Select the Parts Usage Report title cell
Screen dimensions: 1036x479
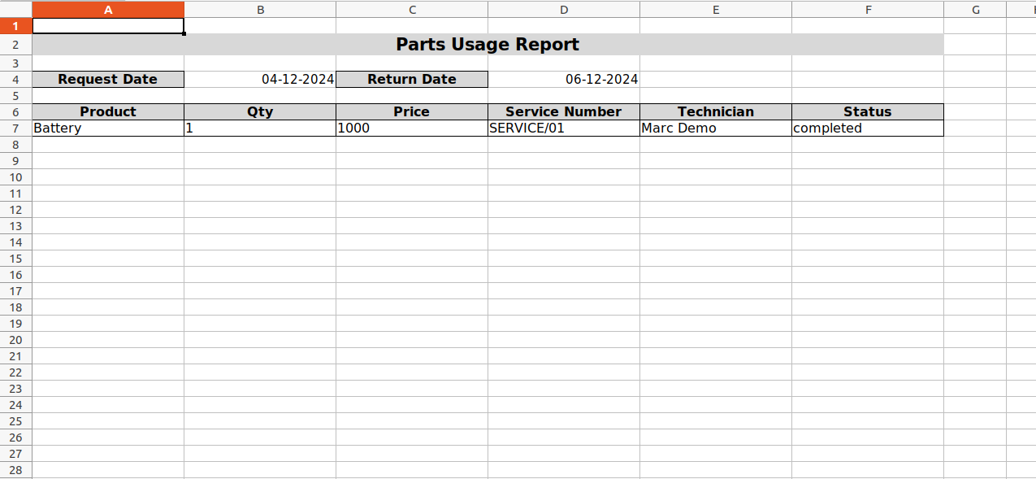click(488, 45)
